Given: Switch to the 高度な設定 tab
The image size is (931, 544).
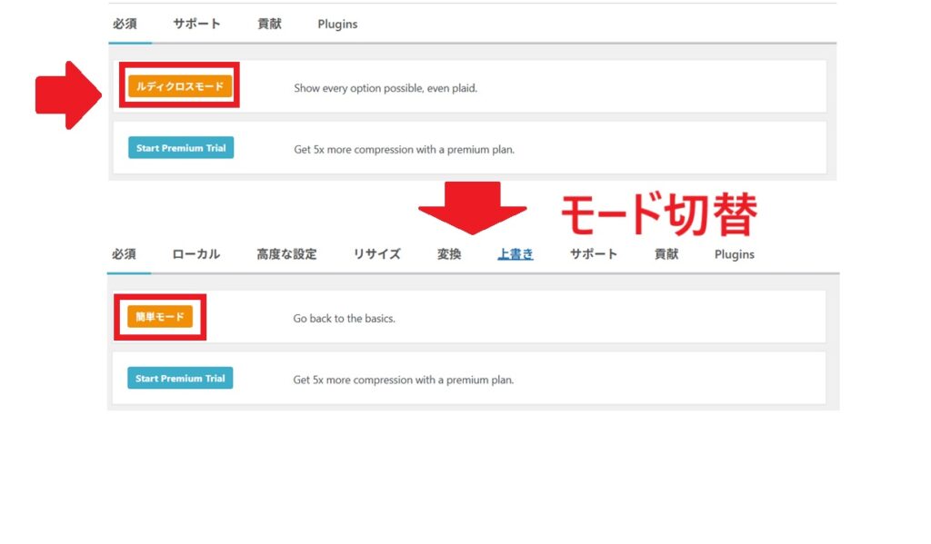Looking at the screenshot, I should tap(286, 254).
